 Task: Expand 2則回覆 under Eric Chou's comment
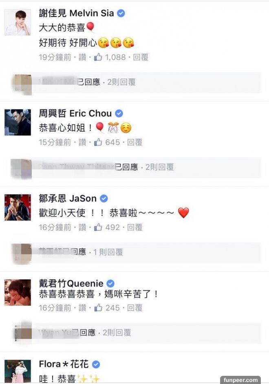[x=160, y=167]
